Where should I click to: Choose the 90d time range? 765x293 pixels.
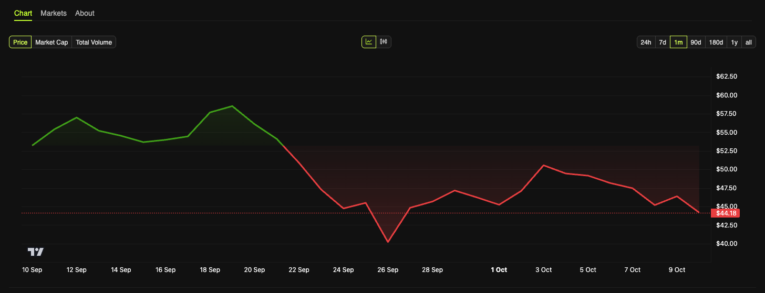pos(696,42)
